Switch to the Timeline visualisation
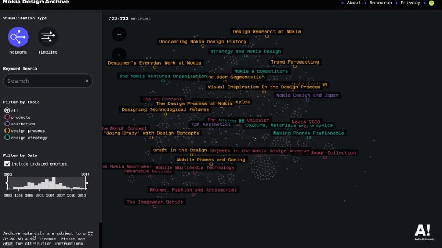Screen dimensions: 442x248 (x=48, y=37)
